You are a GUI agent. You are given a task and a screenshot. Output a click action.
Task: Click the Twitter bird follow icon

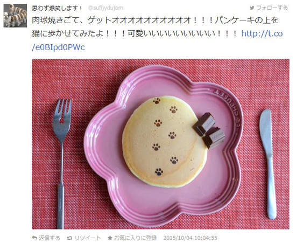coord(252,8)
